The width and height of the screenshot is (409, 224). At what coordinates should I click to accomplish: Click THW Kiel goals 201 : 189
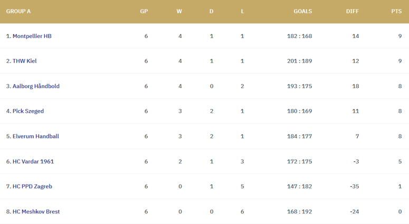pyautogui.click(x=299, y=61)
